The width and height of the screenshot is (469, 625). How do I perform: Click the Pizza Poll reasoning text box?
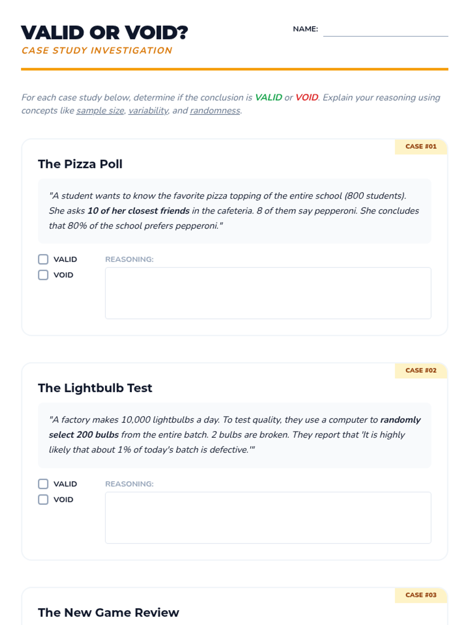click(x=268, y=293)
